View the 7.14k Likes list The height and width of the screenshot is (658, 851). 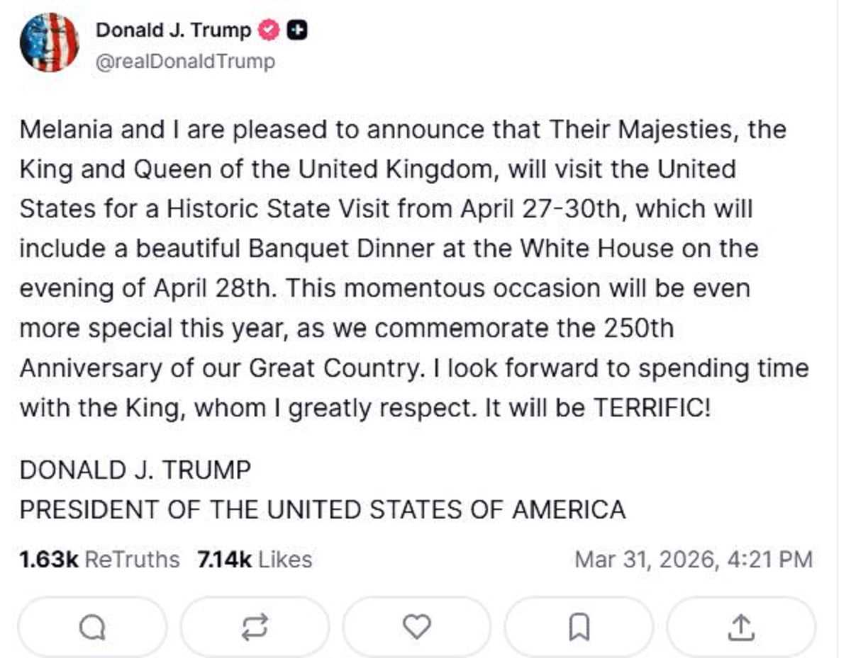pos(255,560)
